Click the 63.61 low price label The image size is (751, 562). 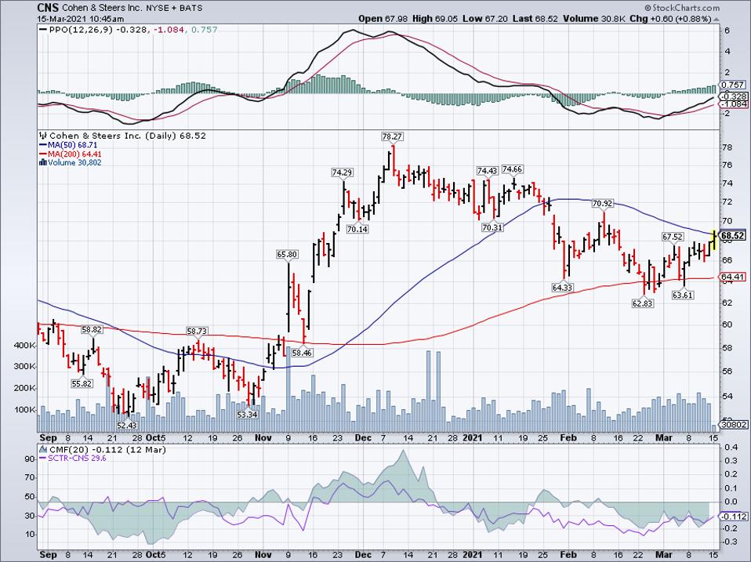[x=683, y=295]
